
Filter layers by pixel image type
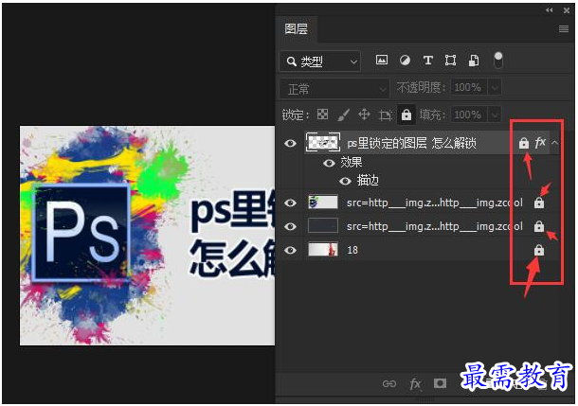click(382, 60)
